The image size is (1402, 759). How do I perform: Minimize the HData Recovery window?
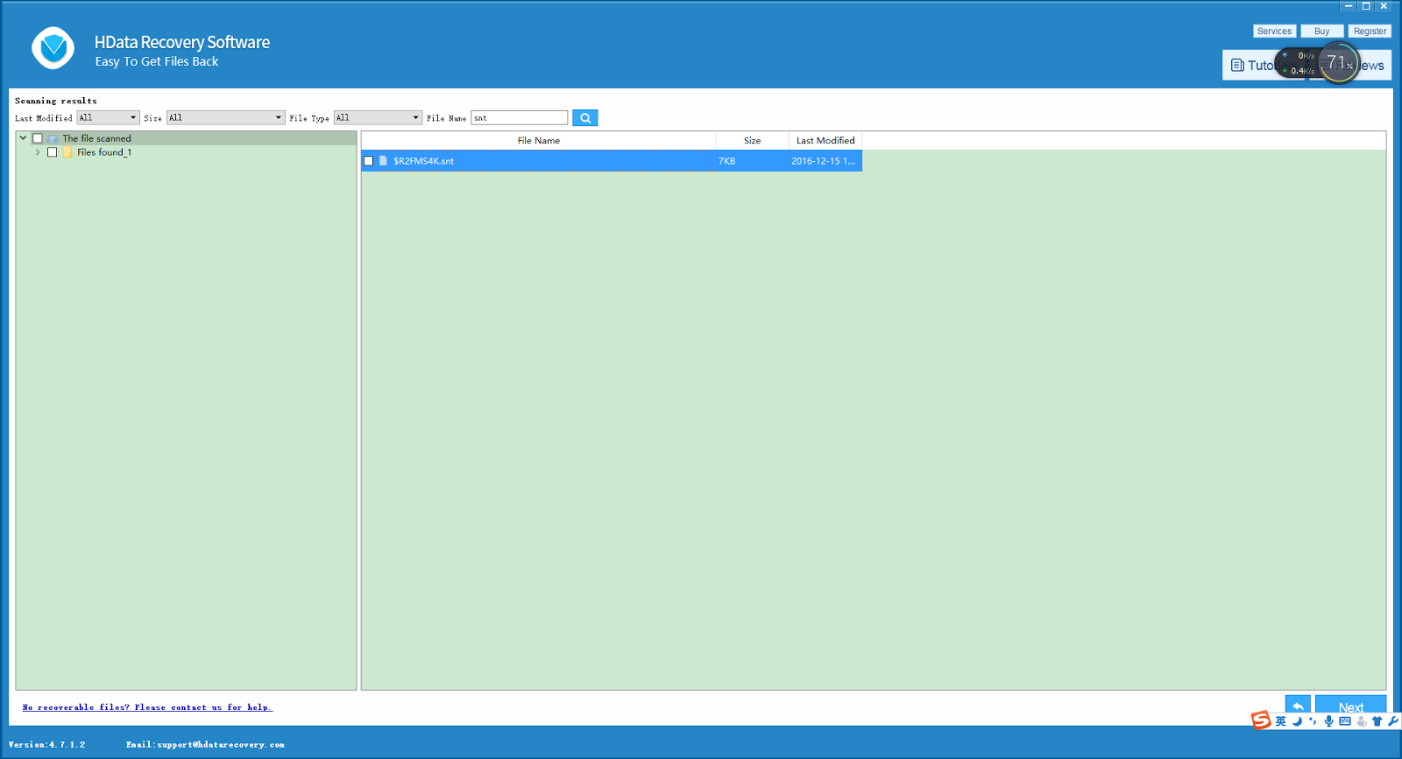click(1349, 6)
